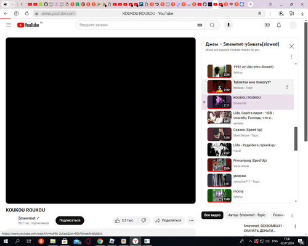Bookmark this page
This screenshot has width=308, height=246.
click(x=260, y=14)
